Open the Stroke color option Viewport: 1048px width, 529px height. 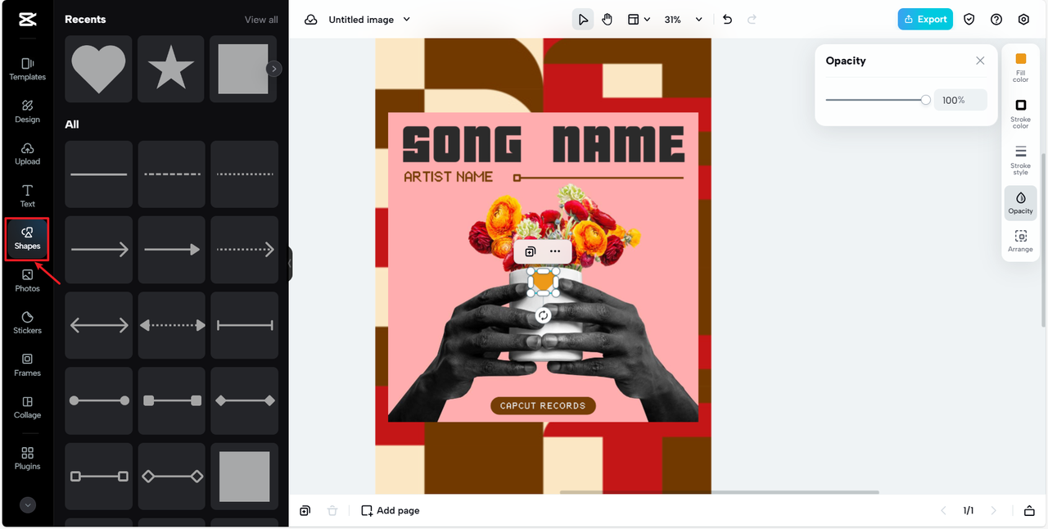click(1021, 114)
